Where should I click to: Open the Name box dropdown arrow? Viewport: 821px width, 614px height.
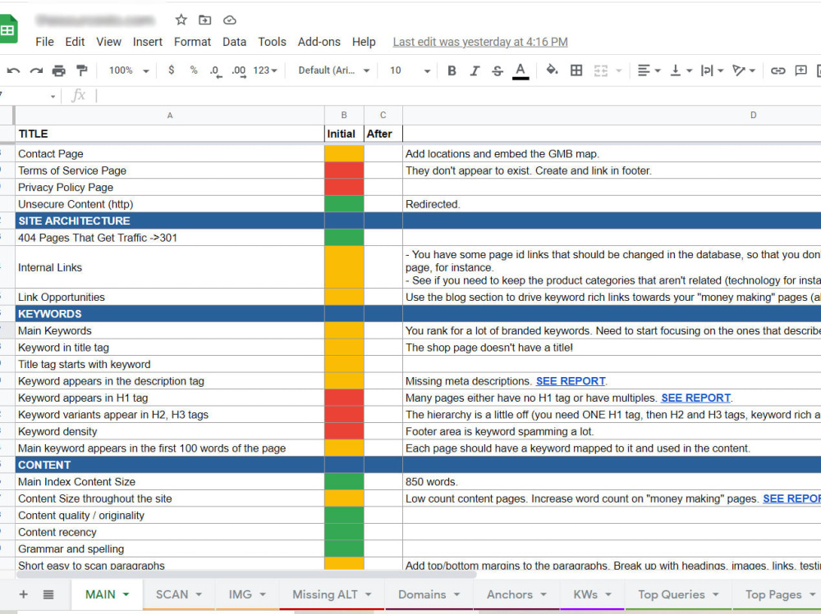coord(53,96)
